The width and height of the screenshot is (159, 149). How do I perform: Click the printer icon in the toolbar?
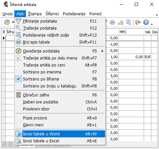pos(112,22)
